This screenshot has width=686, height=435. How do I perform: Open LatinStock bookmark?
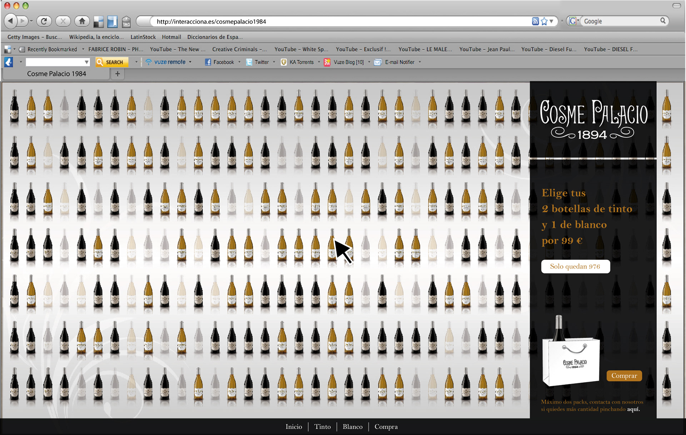pyautogui.click(x=143, y=37)
